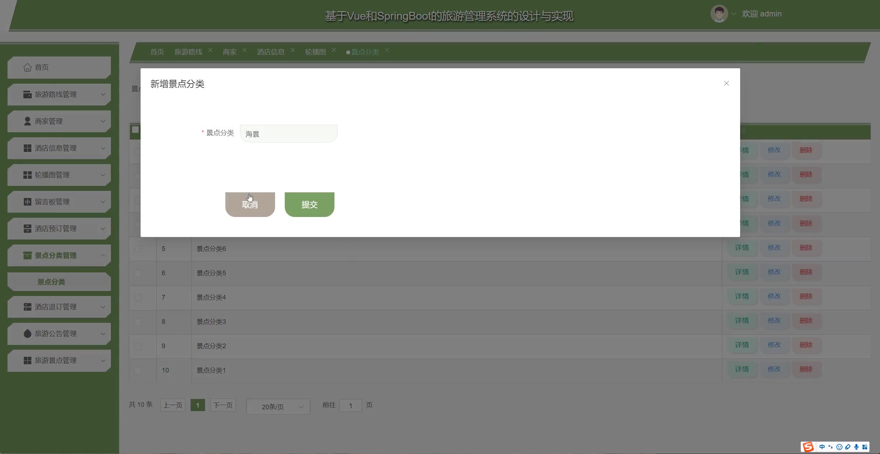The width and height of the screenshot is (880, 454).
Task: Click the home icon in sidebar
Action: 28,68
